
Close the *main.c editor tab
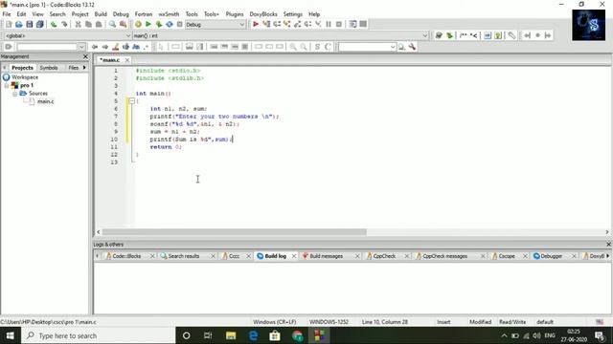point(127,60)
